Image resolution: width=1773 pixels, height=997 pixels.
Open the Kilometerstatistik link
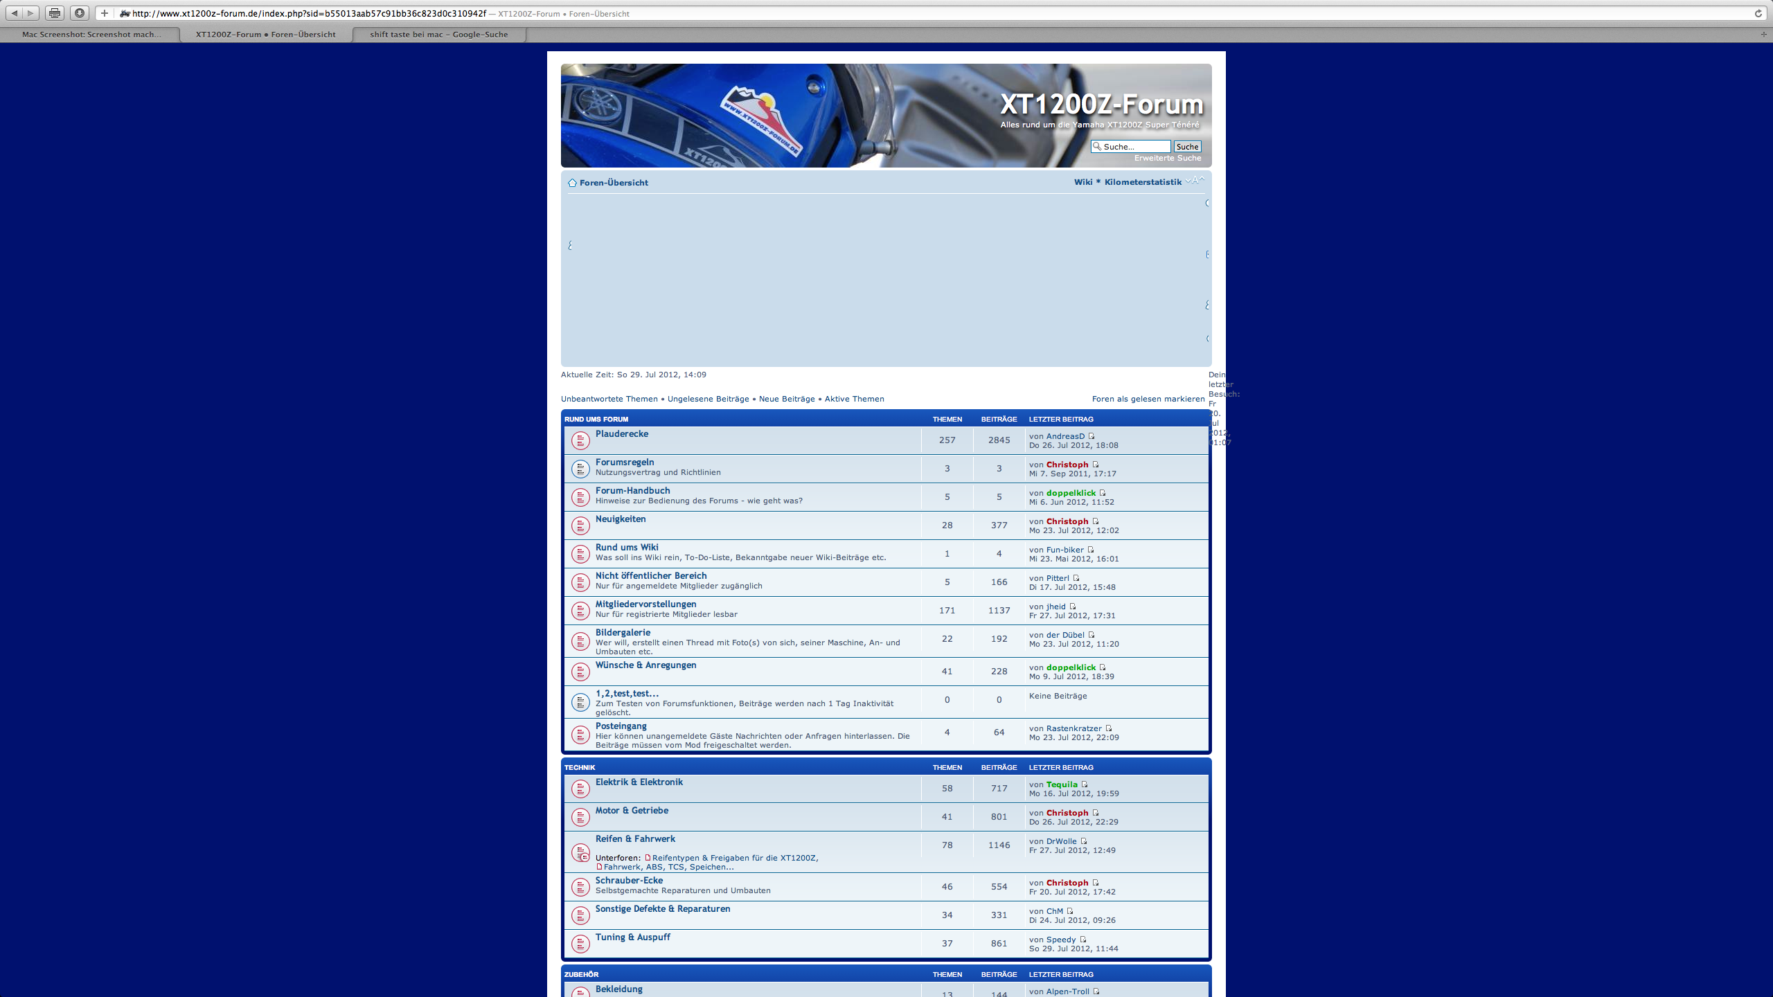pos(1143,182)
